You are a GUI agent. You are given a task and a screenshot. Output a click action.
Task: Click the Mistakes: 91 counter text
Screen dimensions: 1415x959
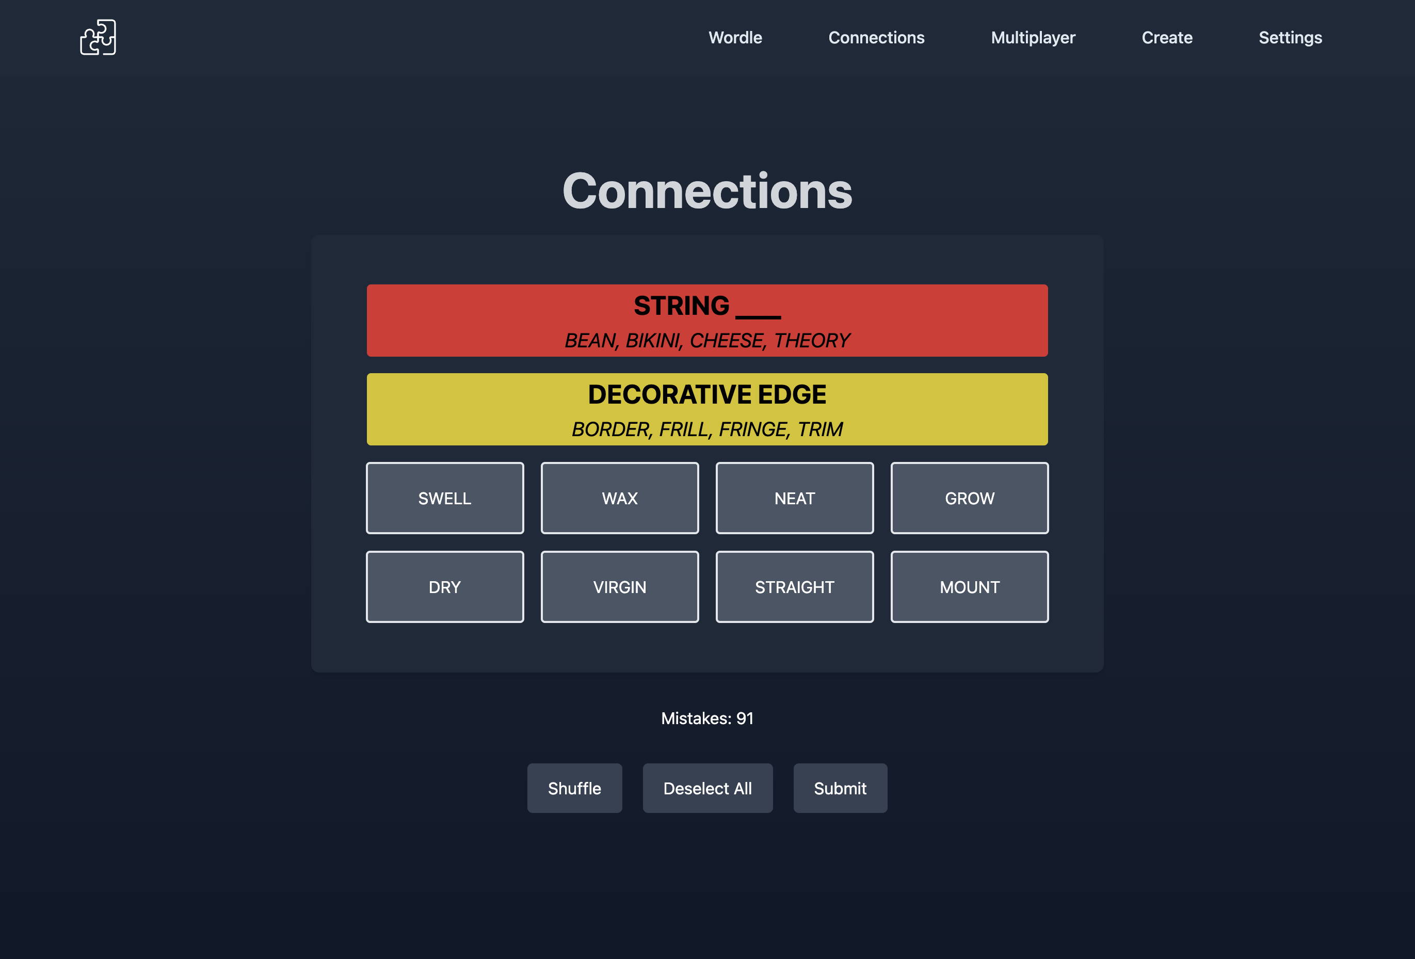pos(708,718)
